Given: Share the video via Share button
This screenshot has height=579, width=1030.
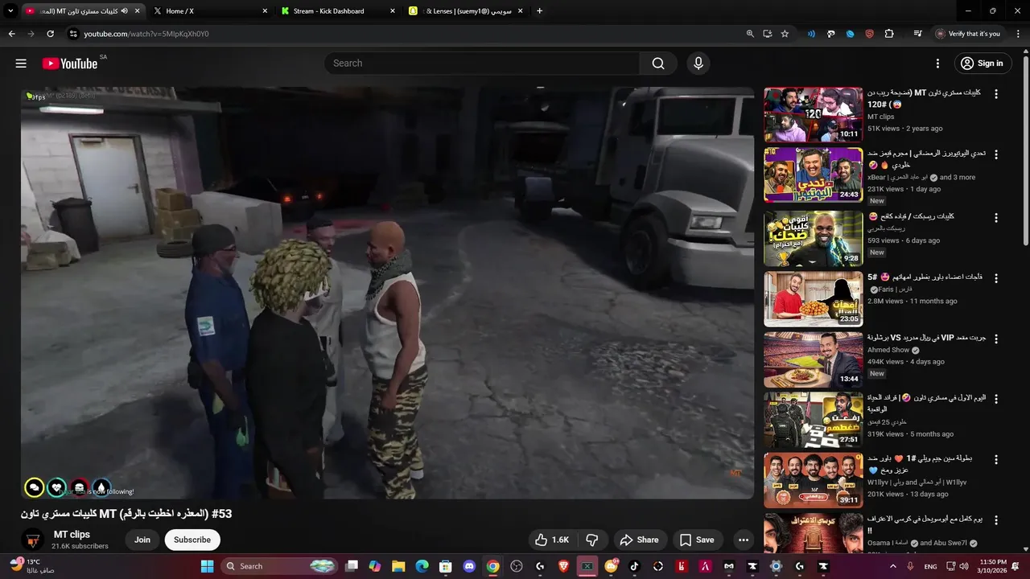Looking at the screenshot, I should pos(640,540).
